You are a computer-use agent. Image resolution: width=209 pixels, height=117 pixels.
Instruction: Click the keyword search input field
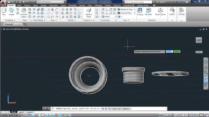coord(138,2)
